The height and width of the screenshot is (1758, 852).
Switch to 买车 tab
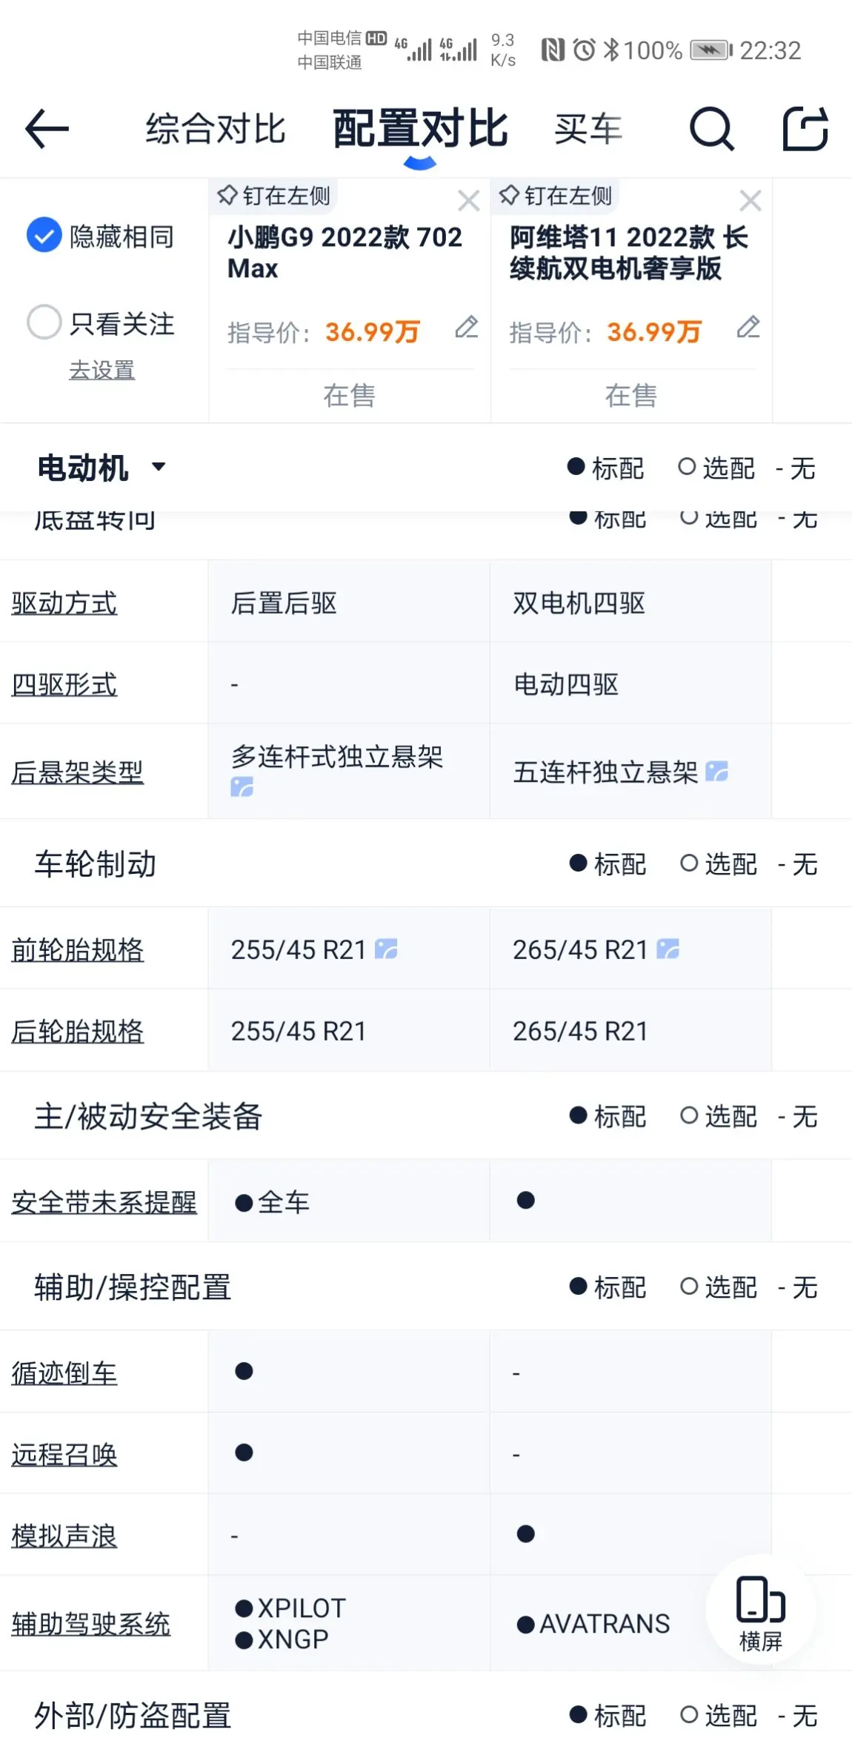pos(588,129)
